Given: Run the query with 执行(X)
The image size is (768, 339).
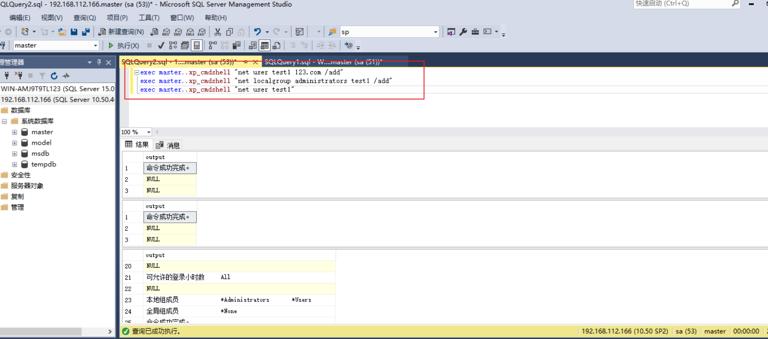Looking at the screenshot, I should [x=124, y=46].
